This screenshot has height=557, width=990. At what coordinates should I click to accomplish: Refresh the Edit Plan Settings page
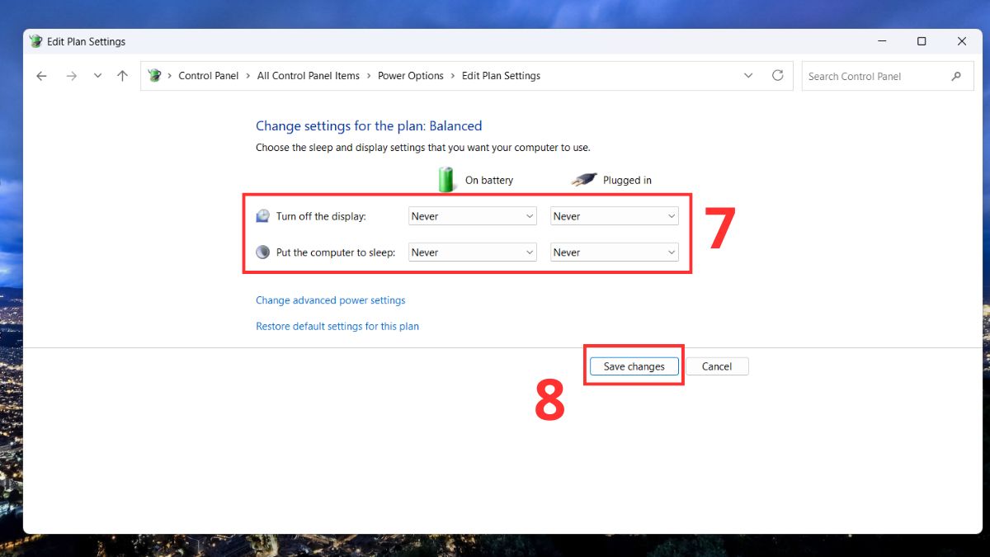pos(777,75)
